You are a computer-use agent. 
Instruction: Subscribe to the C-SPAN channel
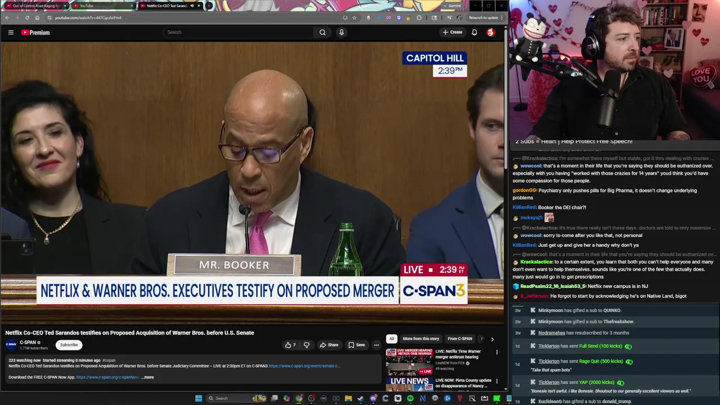click(x=69, y=345)
